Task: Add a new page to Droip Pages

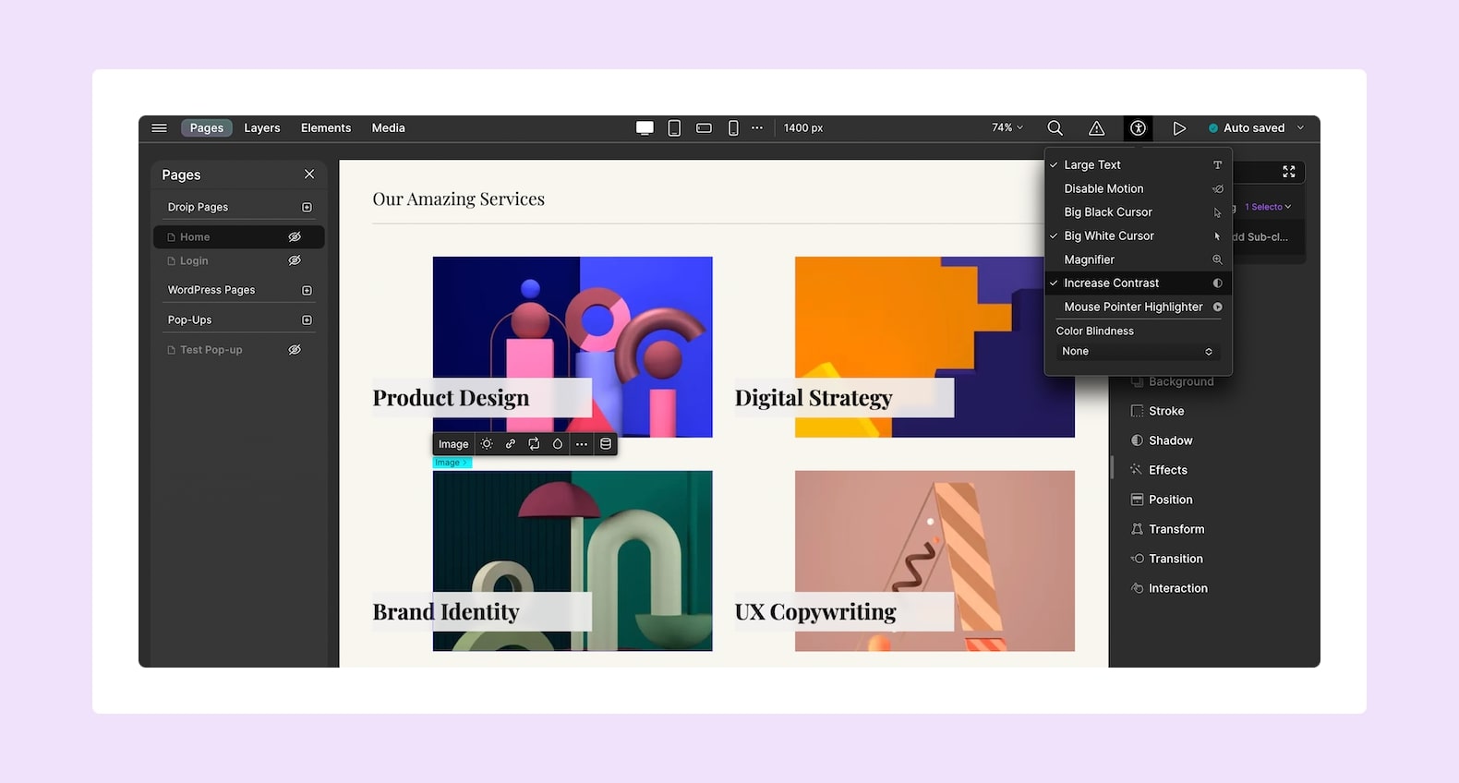Action: (307, 208)
